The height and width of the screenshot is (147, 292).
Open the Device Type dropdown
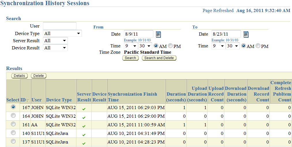(x=62, y=34)
